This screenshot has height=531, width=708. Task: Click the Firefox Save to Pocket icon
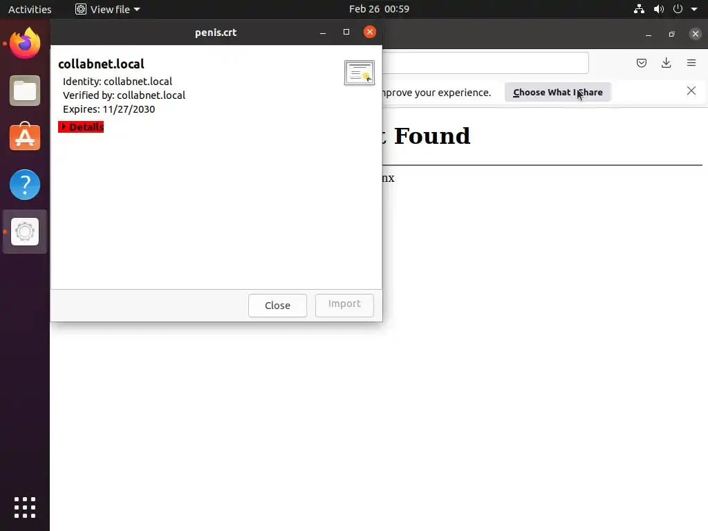(x=641, y=63)
